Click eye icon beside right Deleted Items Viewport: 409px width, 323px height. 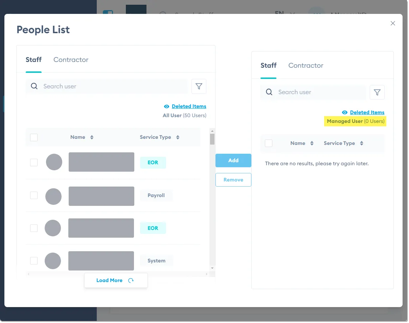point(345,112)
